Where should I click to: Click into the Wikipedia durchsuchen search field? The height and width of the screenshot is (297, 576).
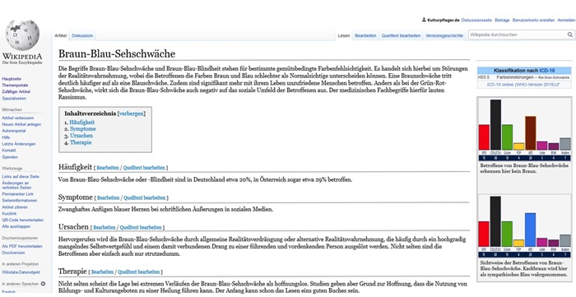pyautogui.click(x=518, y=35)
